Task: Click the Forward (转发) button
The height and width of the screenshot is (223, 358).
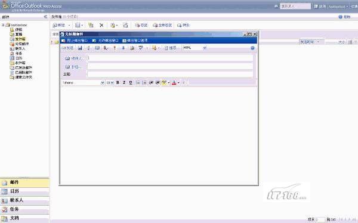Action: (183, 25)
